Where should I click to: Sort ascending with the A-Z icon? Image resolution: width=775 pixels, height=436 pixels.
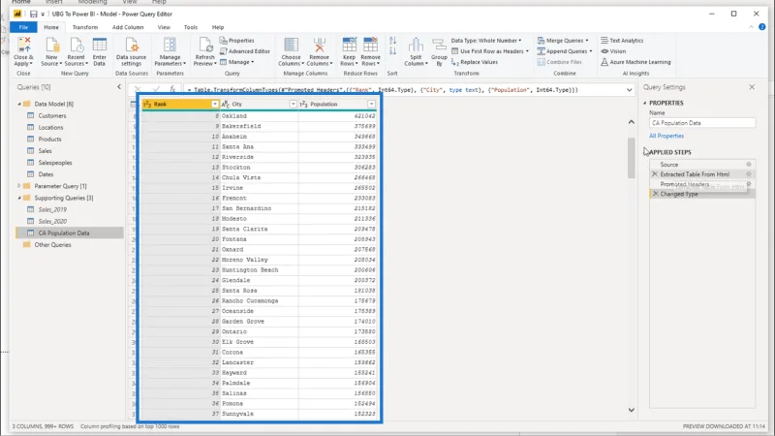coord(392,41)
